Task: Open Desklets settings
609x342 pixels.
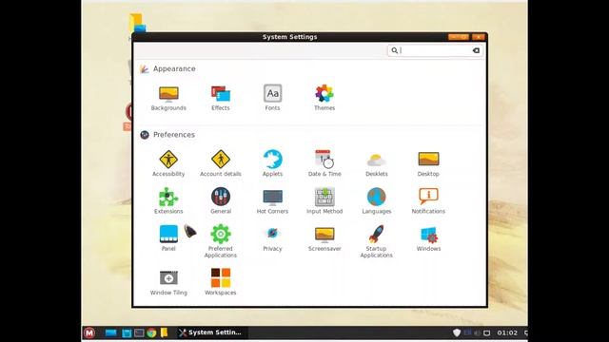Action: [x=377, y=163]
